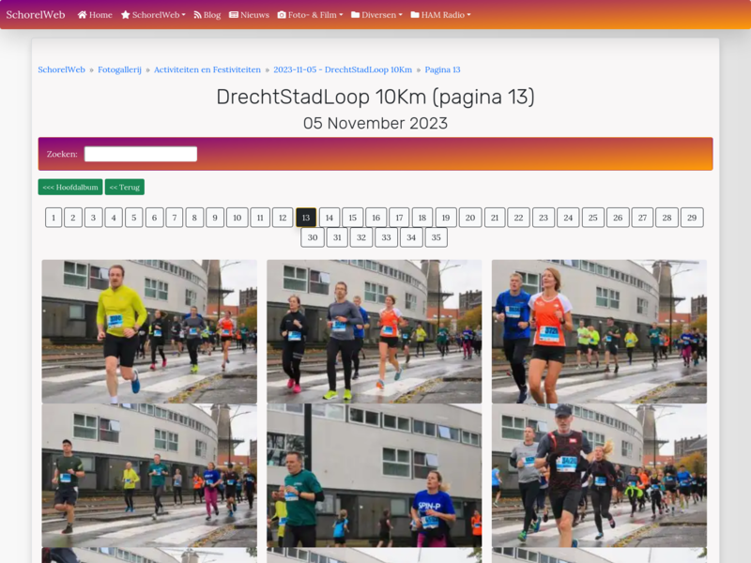Go to gallery page 5

[133, 218]
